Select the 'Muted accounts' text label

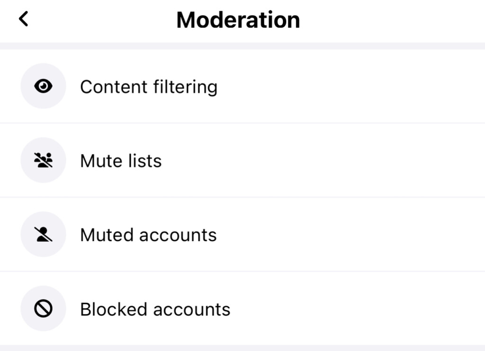click(x=148, y=235)
